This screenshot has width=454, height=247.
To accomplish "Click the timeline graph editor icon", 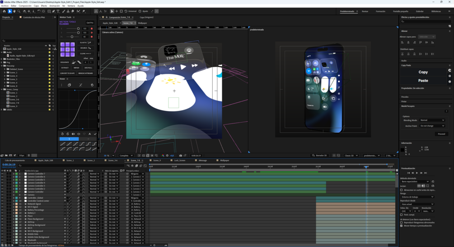I will 145,166.
